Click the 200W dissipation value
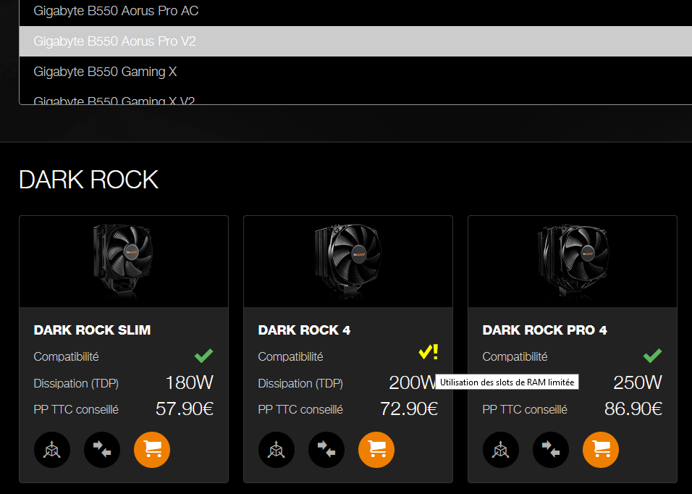This screenshot has width=692, height=494. (412, 382)
